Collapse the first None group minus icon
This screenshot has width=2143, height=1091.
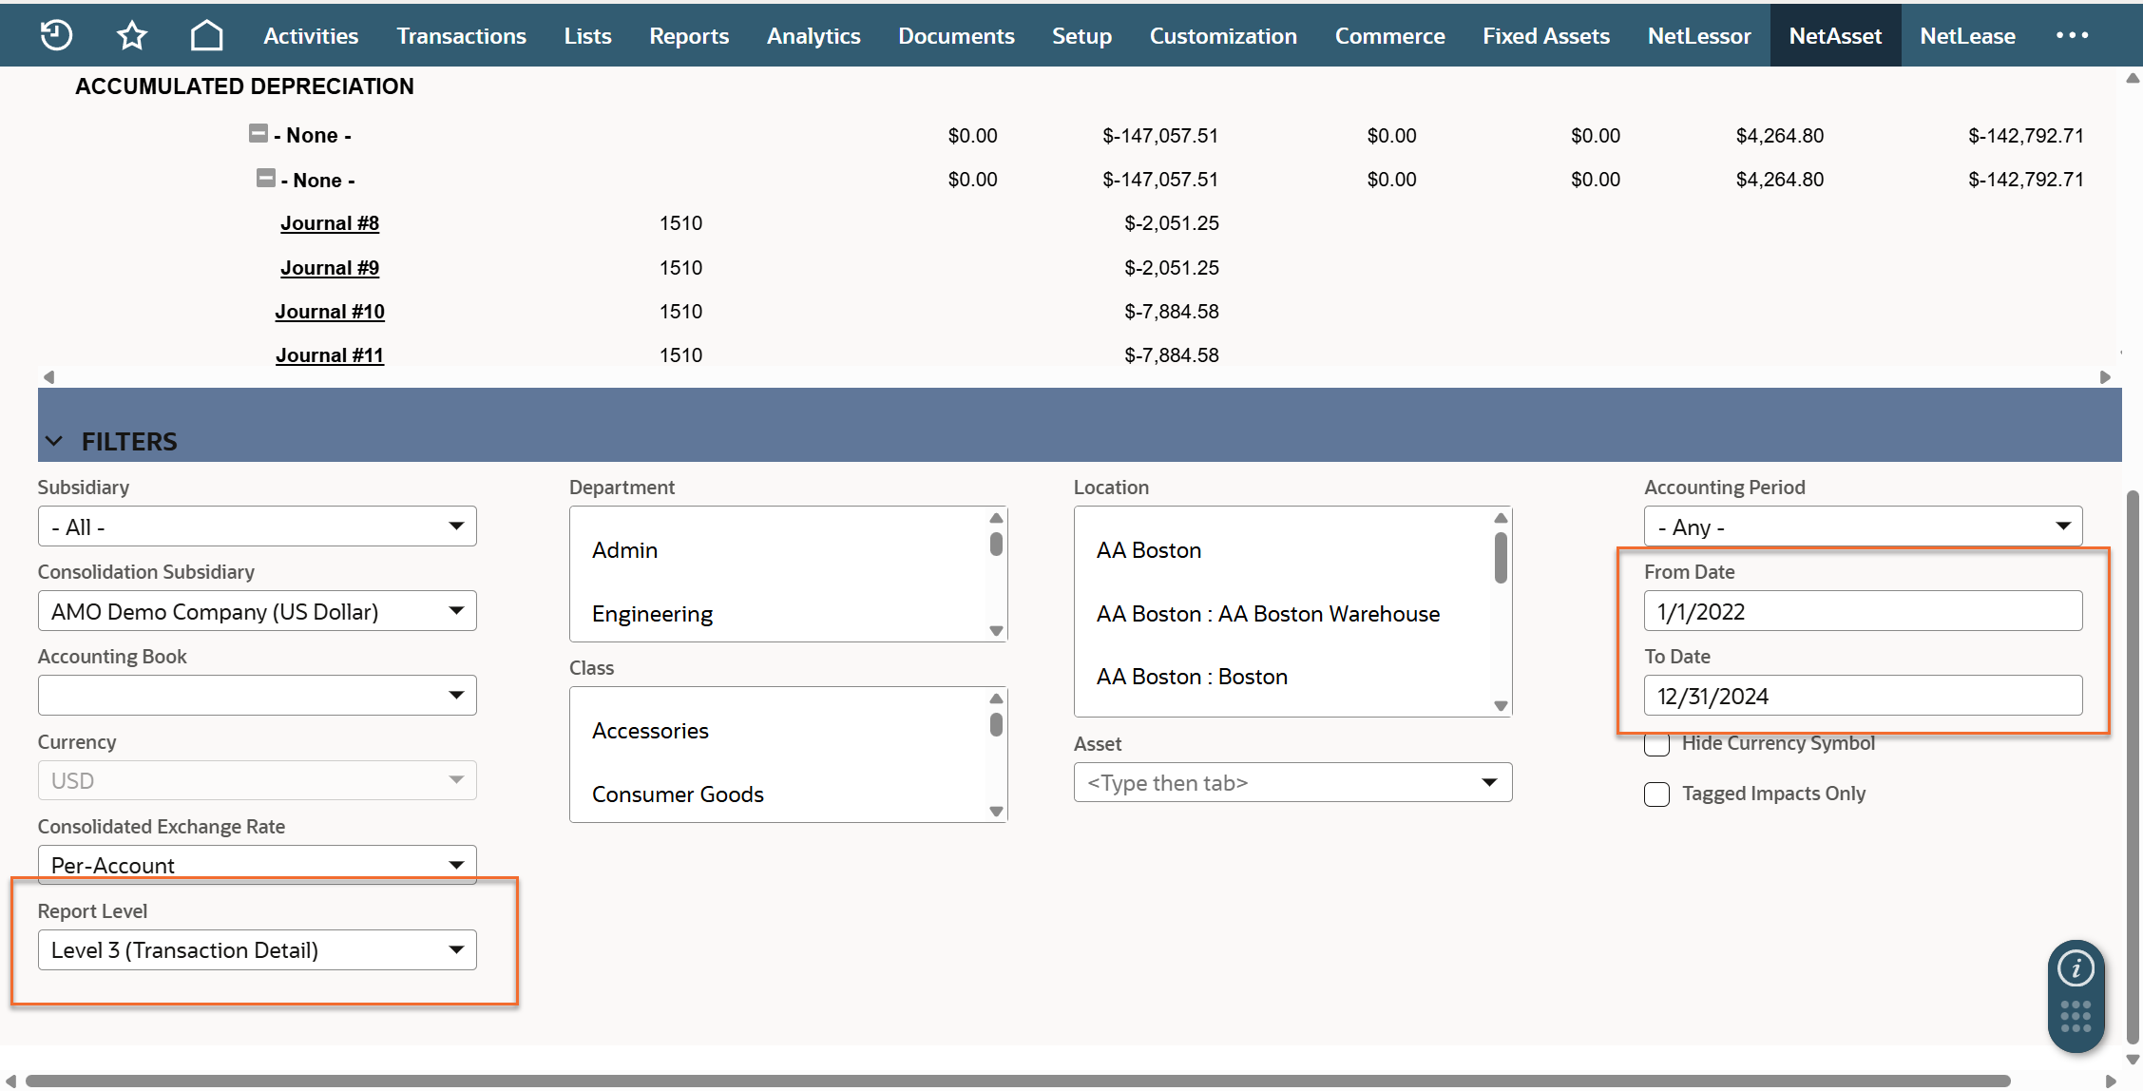258,133
